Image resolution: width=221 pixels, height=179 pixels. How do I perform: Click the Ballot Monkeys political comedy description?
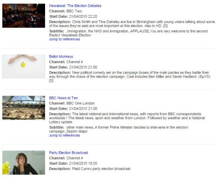pyautogui.click(x=130, y=77)
